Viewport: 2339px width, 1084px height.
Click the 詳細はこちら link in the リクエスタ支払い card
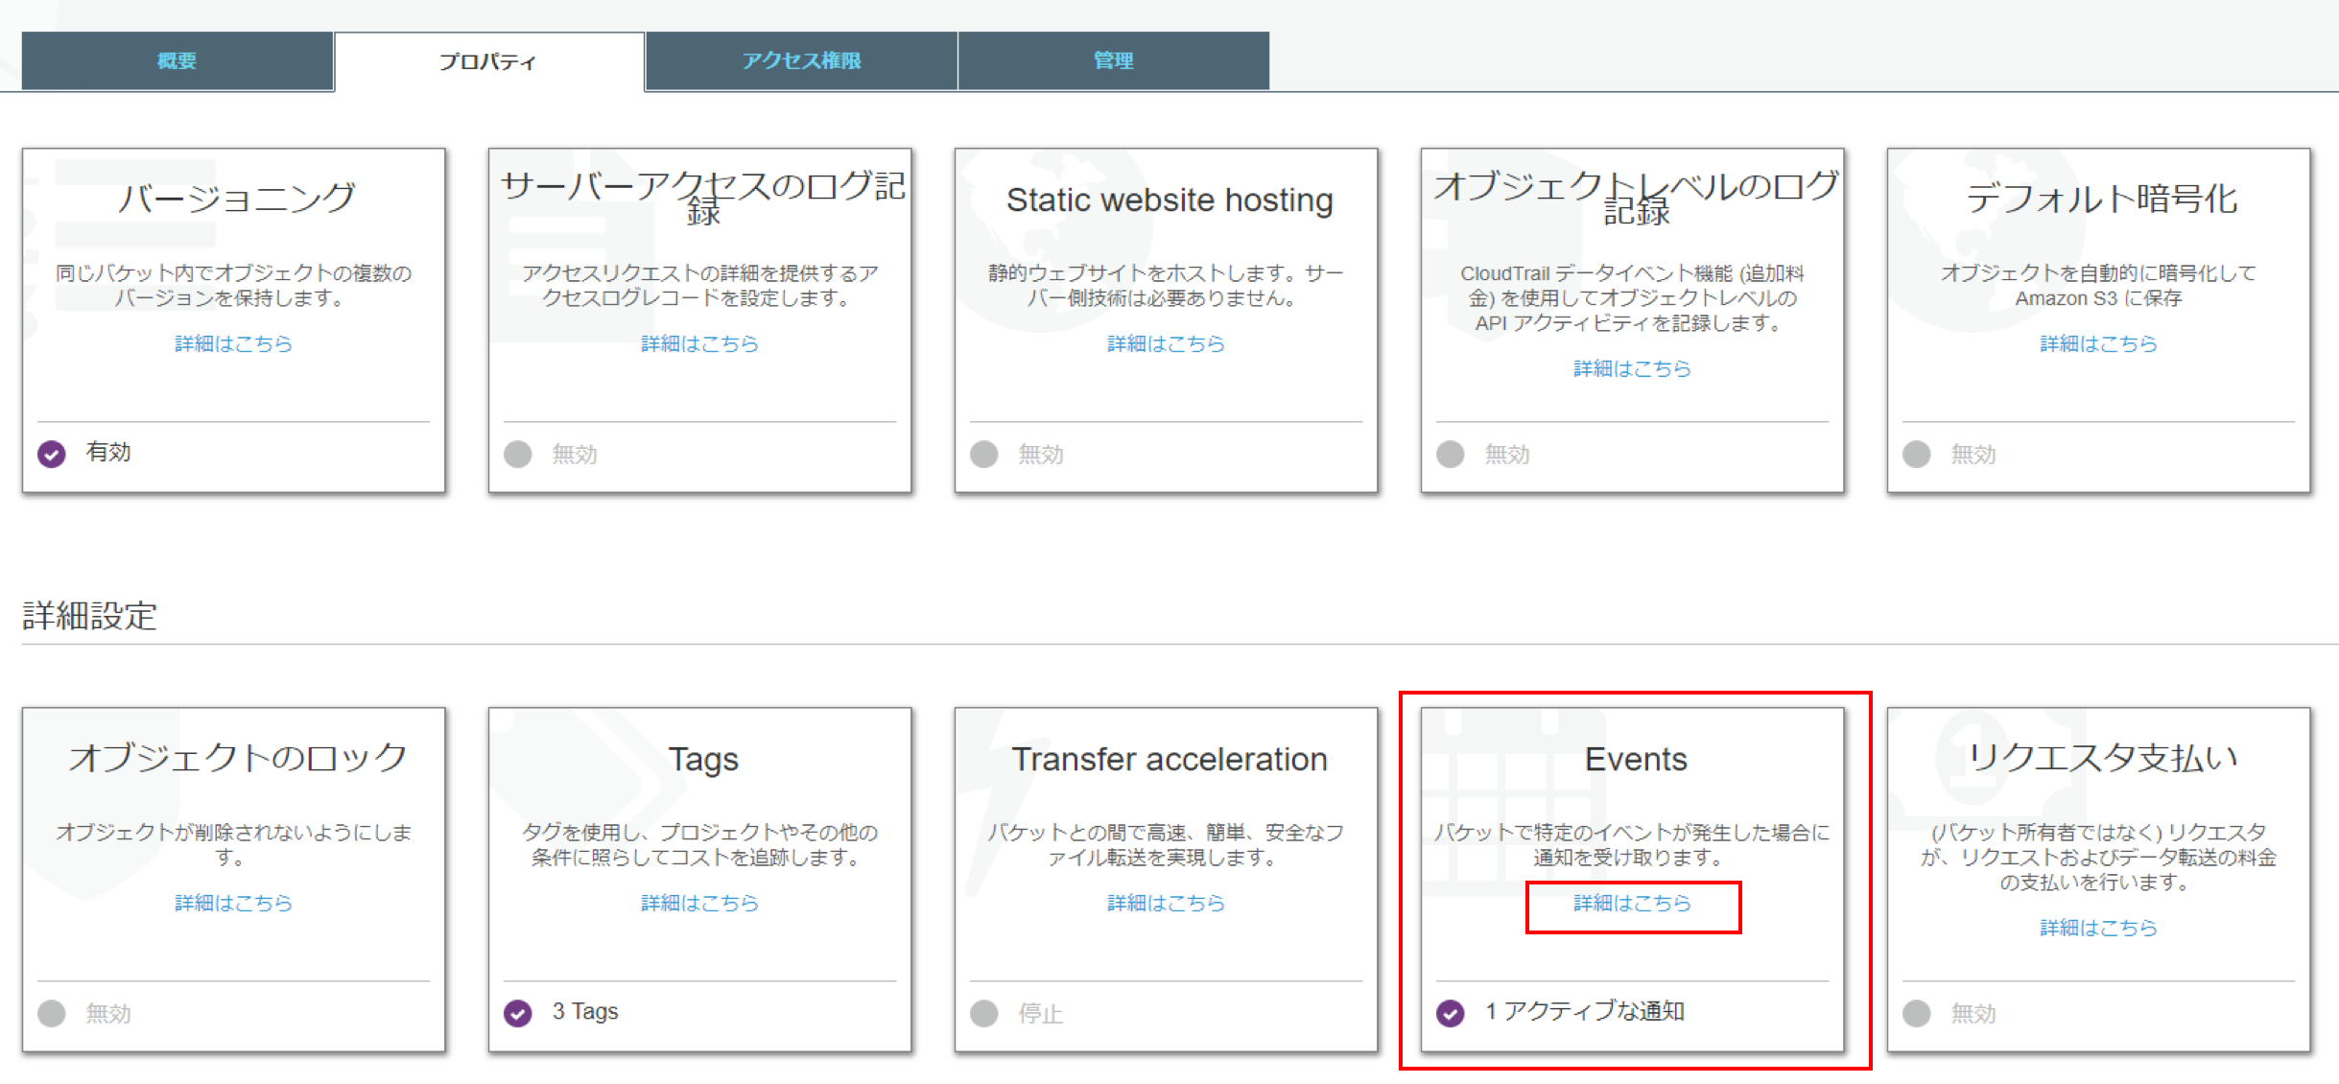[2098, 928]
